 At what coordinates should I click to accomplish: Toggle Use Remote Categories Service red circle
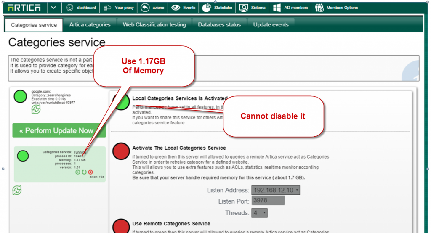(121, 226)
